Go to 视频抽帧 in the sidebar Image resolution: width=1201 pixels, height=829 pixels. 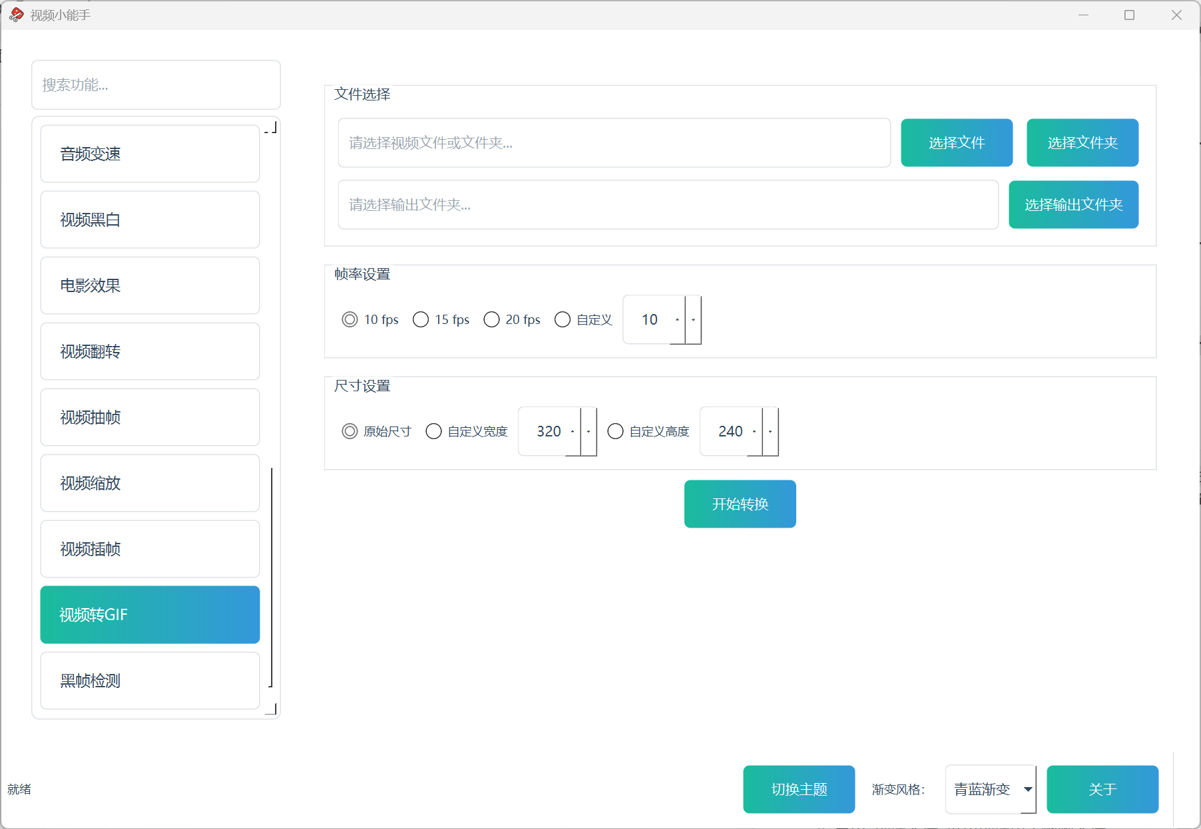150,417
